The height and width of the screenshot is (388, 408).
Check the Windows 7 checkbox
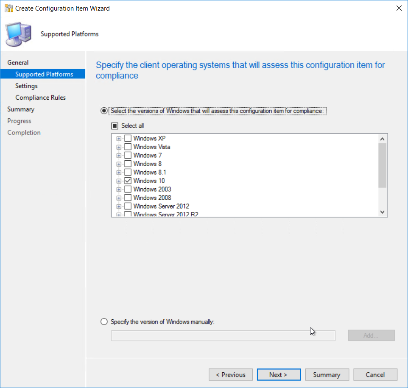[x=128, y=155]
